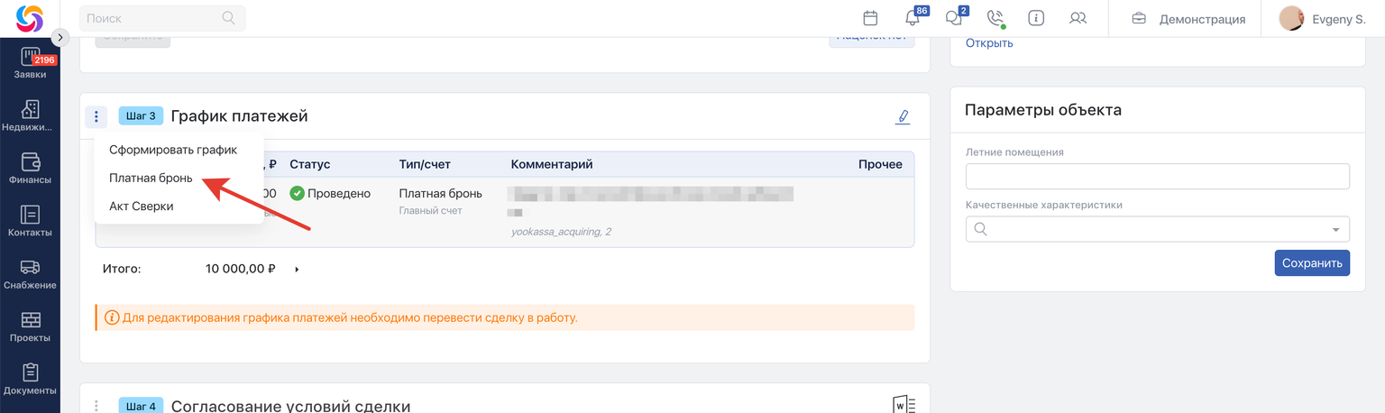This screenshot has height=413, width=1385.
Task: Open notifications bell with 86 badge
Action: [913, 18]
